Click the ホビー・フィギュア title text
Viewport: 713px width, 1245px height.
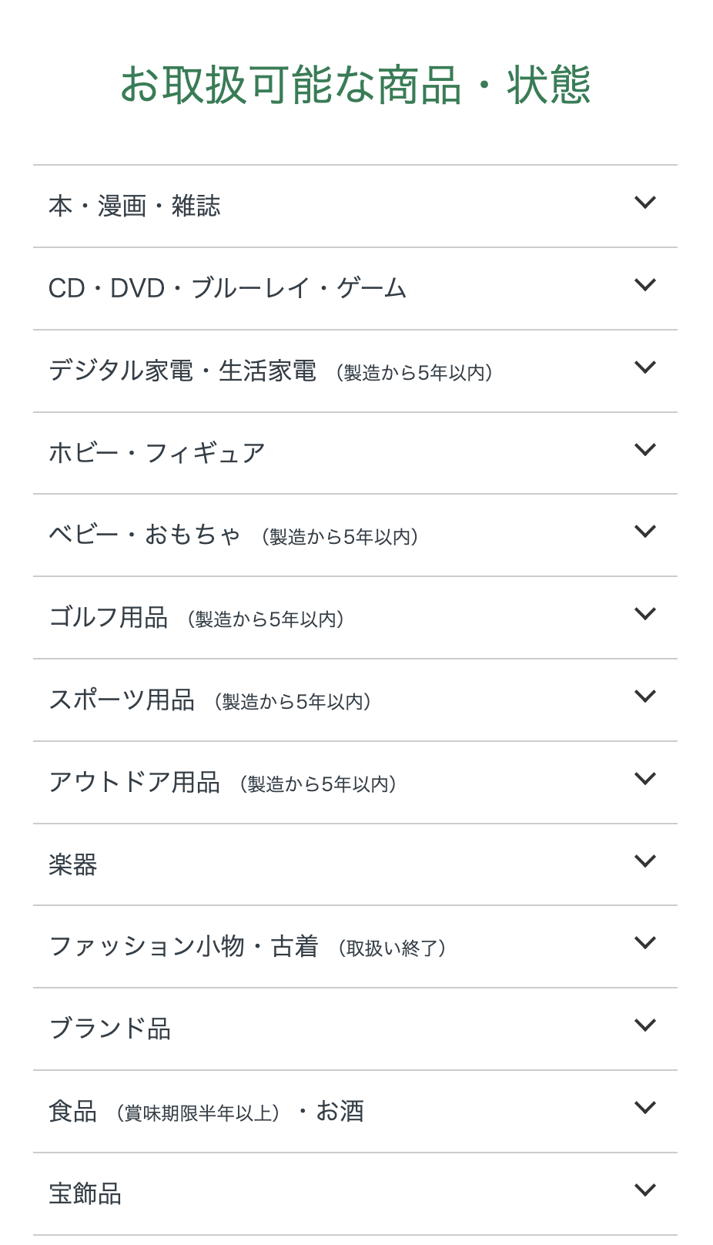click(157, 453)
